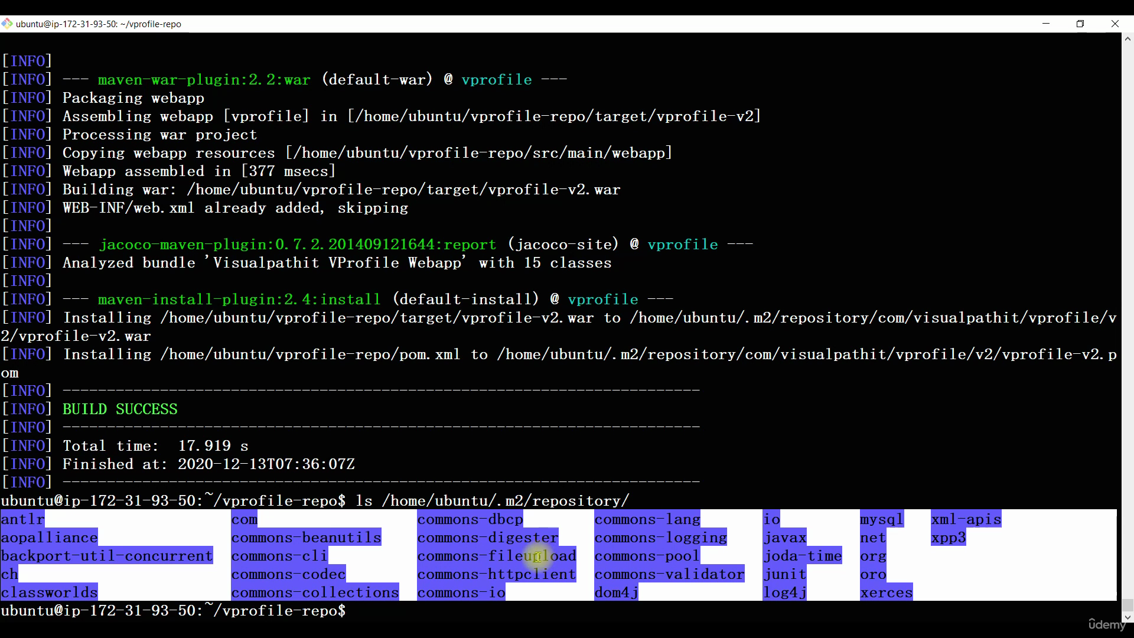Image resolution: width=1134 pixels, height=638 pixels.
Task: Click the BUILD SUCCESS text
Action: coord(120,409)
